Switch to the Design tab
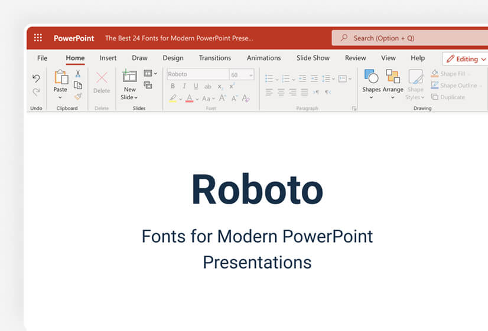 [173, 58]
